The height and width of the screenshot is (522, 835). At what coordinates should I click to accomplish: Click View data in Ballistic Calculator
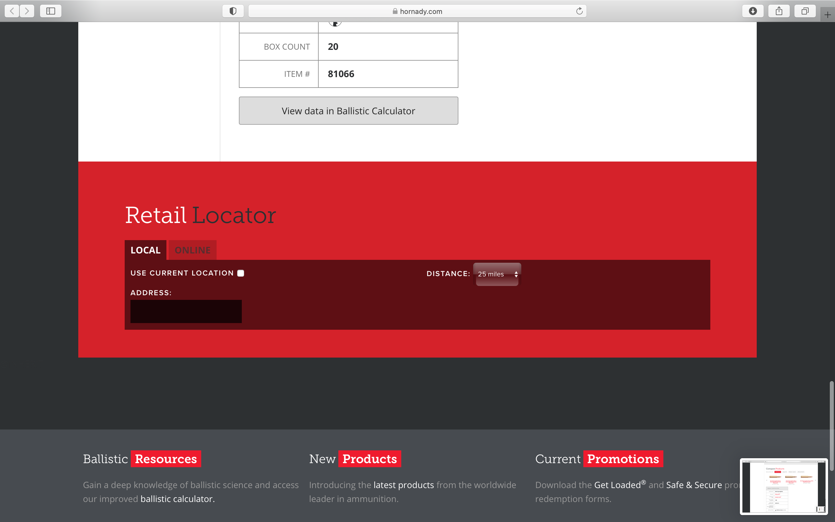tap(348, 110)
